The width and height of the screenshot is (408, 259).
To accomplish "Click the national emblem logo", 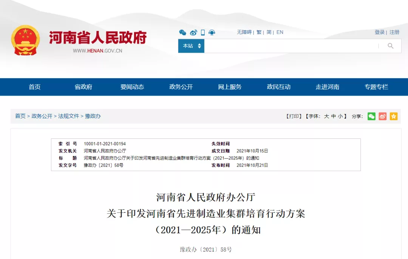I will click(x=25, y=40).
